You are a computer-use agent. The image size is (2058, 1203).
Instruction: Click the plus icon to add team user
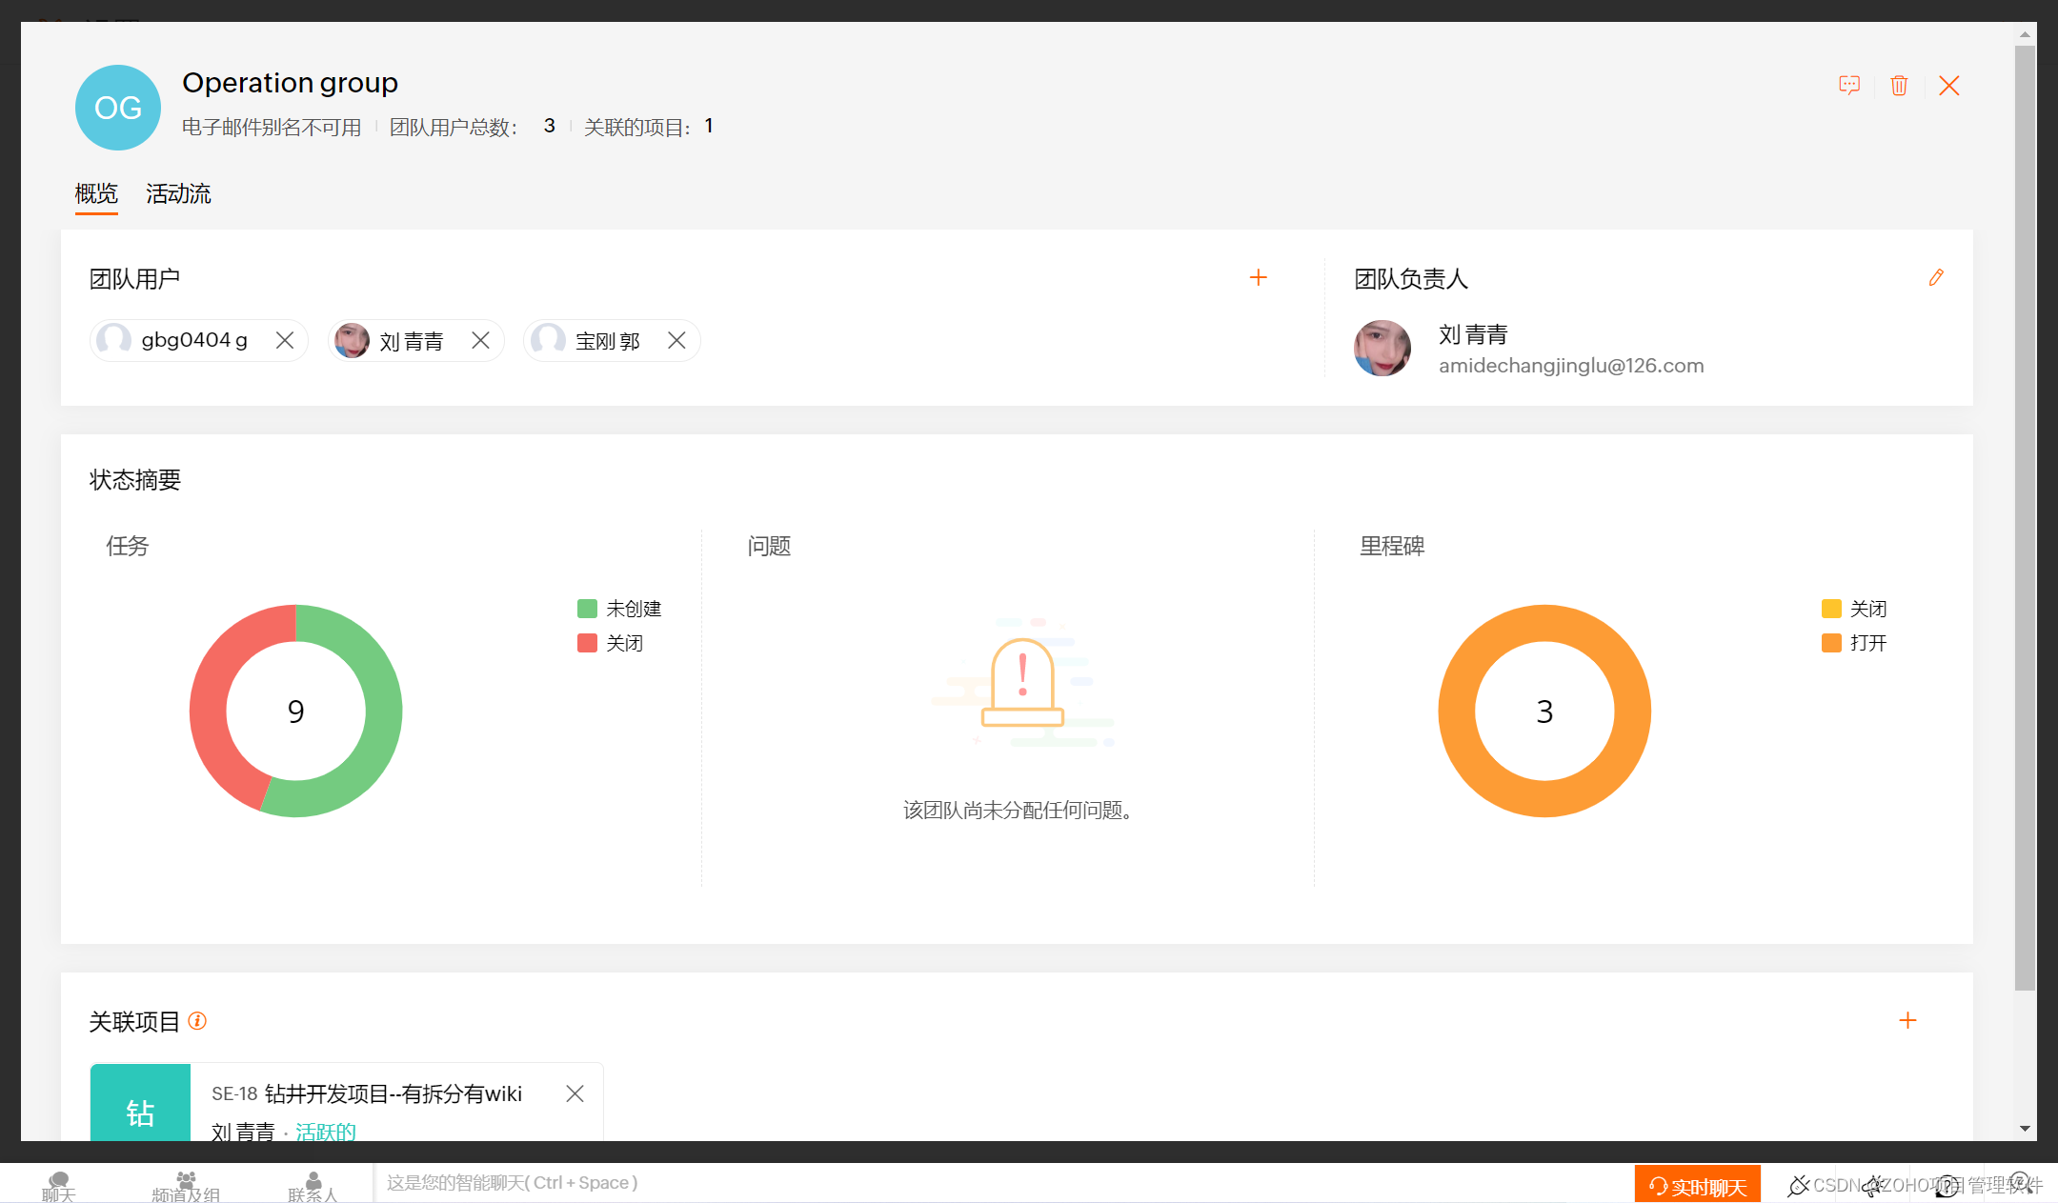pos(1259,276)
